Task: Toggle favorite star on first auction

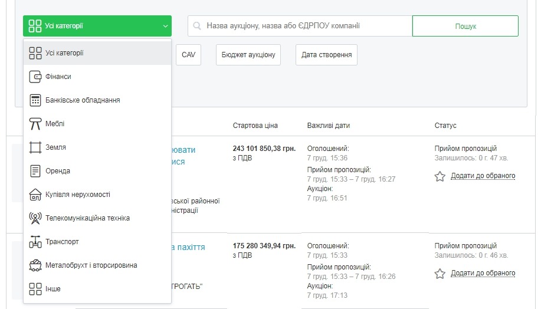Action: tap(440, 176)
